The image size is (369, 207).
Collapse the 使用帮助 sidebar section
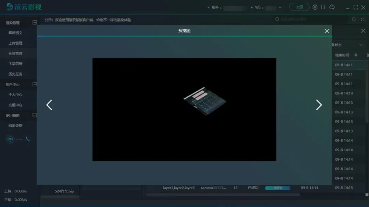pyautogui.click(x=35, y=115)
